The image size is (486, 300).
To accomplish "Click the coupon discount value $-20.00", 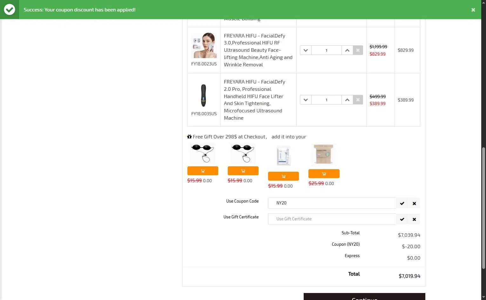I will [411, 247].
